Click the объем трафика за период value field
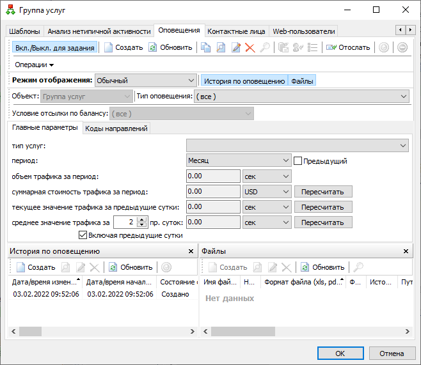The height and width of the screenshot is (365, 421). [x=213, y=176]
